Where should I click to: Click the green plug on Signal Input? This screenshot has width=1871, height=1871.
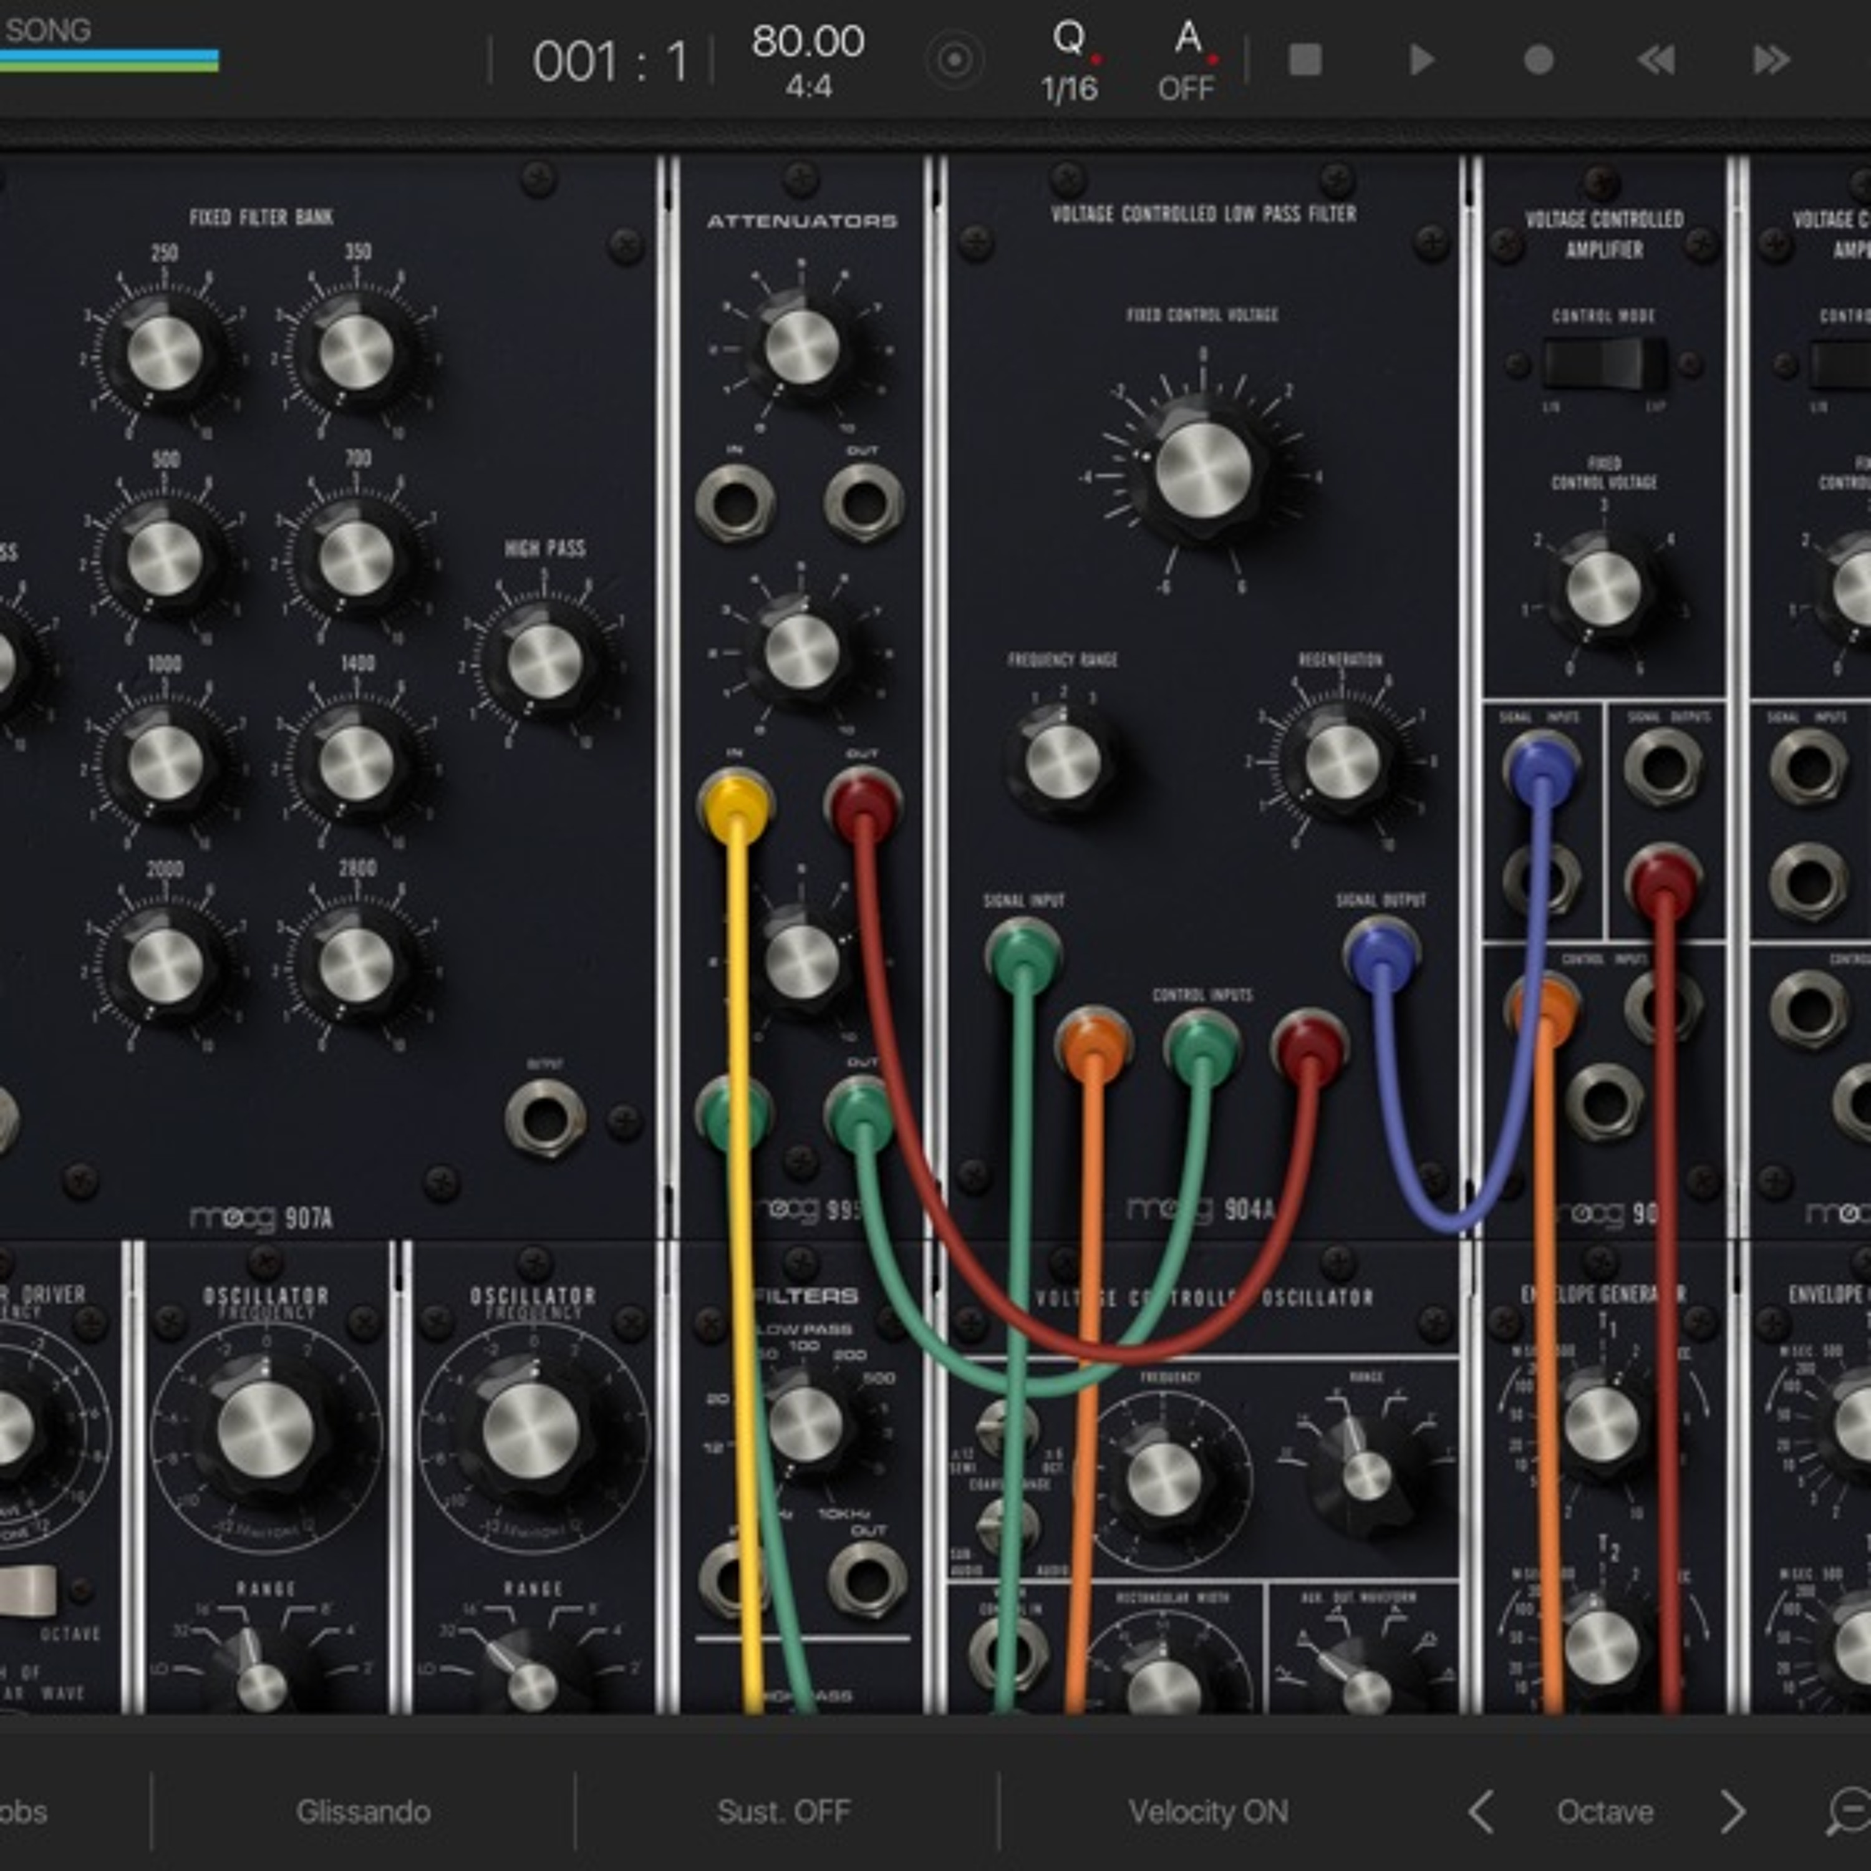pyautogui.click(x=1023, y=956)
